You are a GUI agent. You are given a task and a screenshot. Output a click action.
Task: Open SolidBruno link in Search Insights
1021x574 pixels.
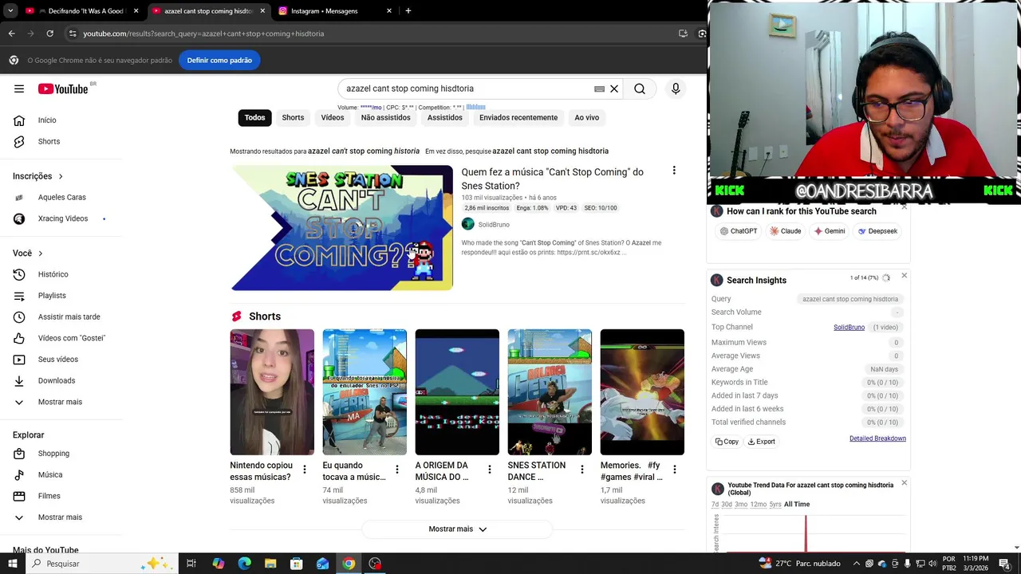coord(849,328)
